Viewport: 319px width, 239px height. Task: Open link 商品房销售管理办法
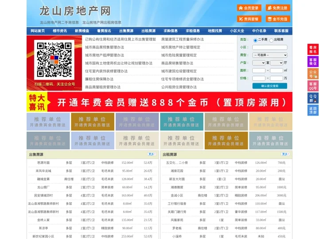point(177,63)
